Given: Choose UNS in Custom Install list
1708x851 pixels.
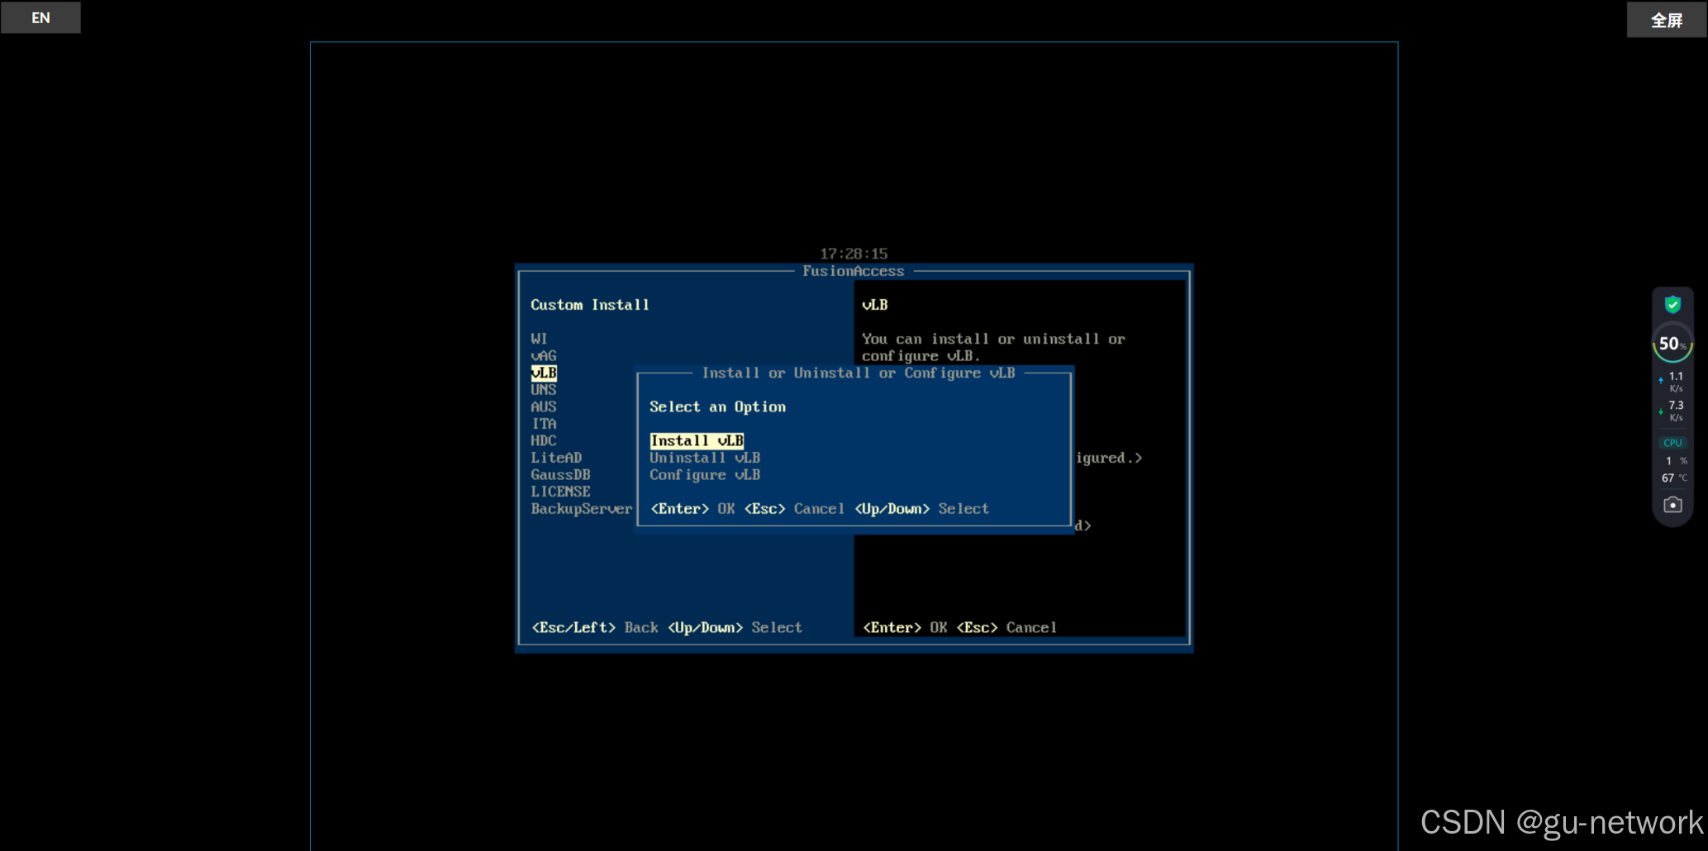Looking at the screenshot, I should (544, 390).
